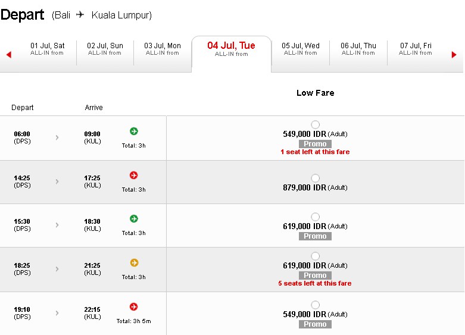
Task: Click the yellow plane icon for 18:25 flight
Action: click(x=134, y=262)
